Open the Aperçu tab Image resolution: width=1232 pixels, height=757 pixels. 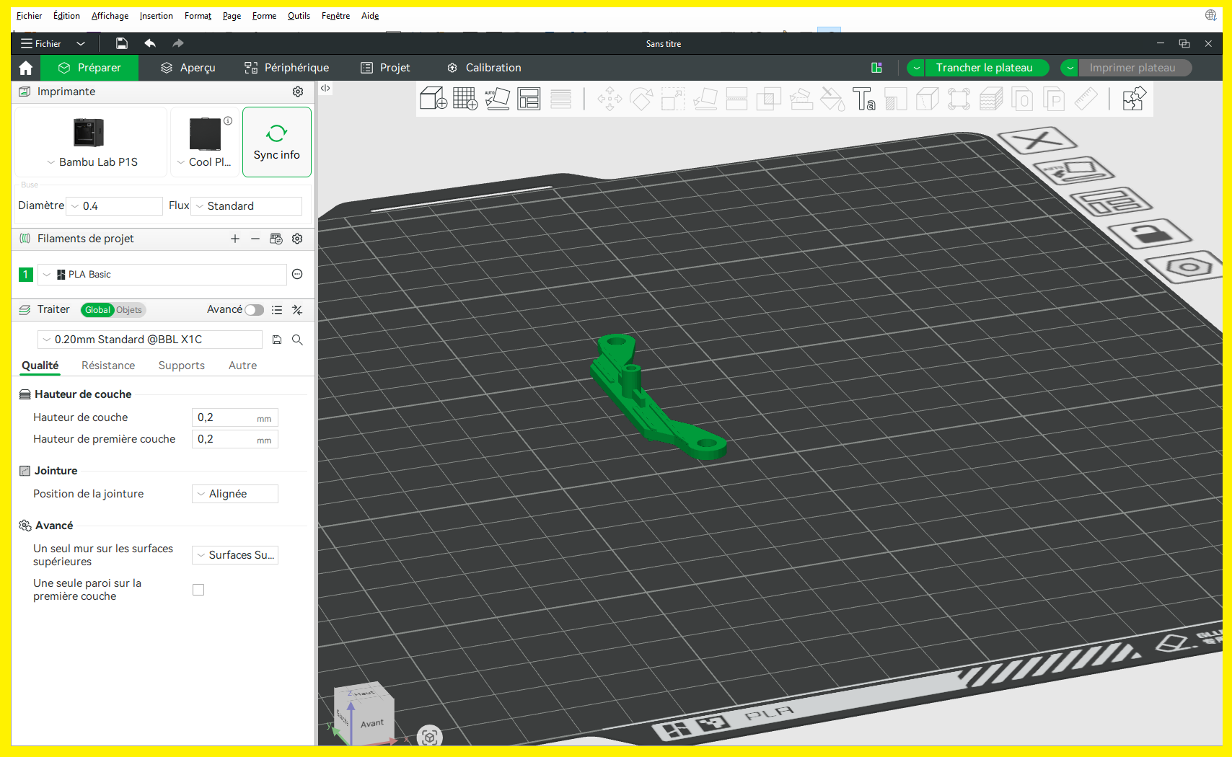[x=188, y=68]
